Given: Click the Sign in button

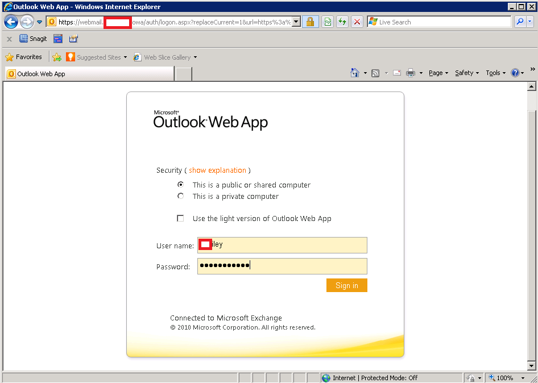Looking at the screenshot, I should click(346, 285).
